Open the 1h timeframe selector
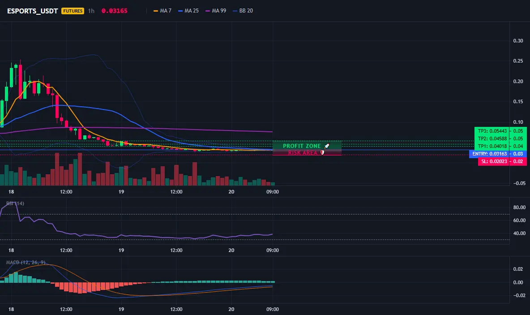The width and height of the screenshot is (530, 315). (91, 11)
